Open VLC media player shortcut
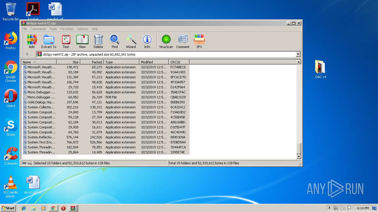This screenshot has height=212, width=378. pos(11,187)
